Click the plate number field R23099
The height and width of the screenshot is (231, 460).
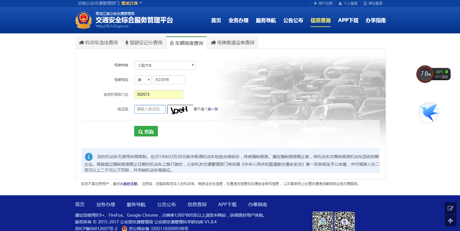[169, 80]
